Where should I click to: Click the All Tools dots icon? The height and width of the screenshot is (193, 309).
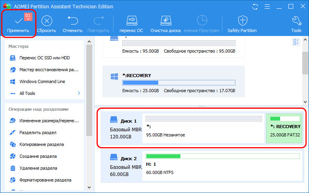click(13, 94)
